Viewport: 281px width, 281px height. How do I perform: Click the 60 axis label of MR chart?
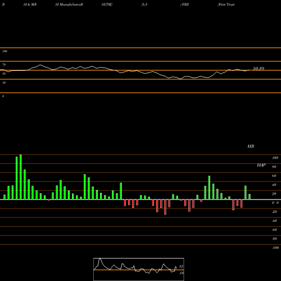point(274,176)
